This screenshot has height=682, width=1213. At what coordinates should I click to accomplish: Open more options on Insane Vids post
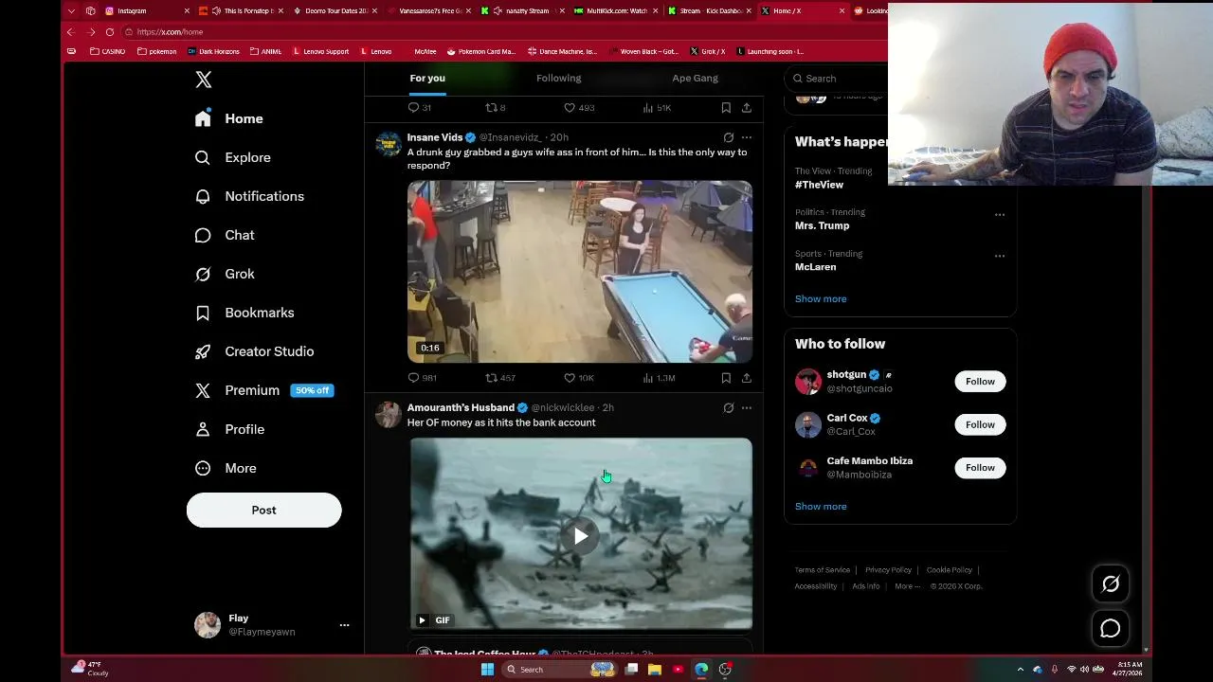tap(747, 137)
